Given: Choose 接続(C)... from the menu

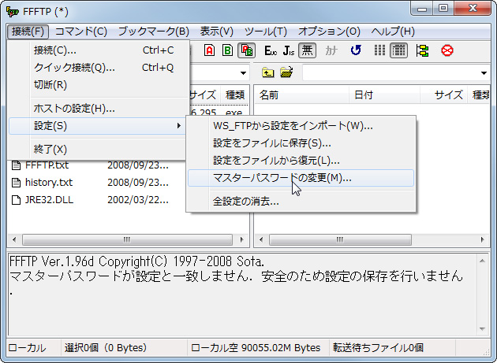Looking at the screenshot, I should pyautogui.click(x=97, y=50).
